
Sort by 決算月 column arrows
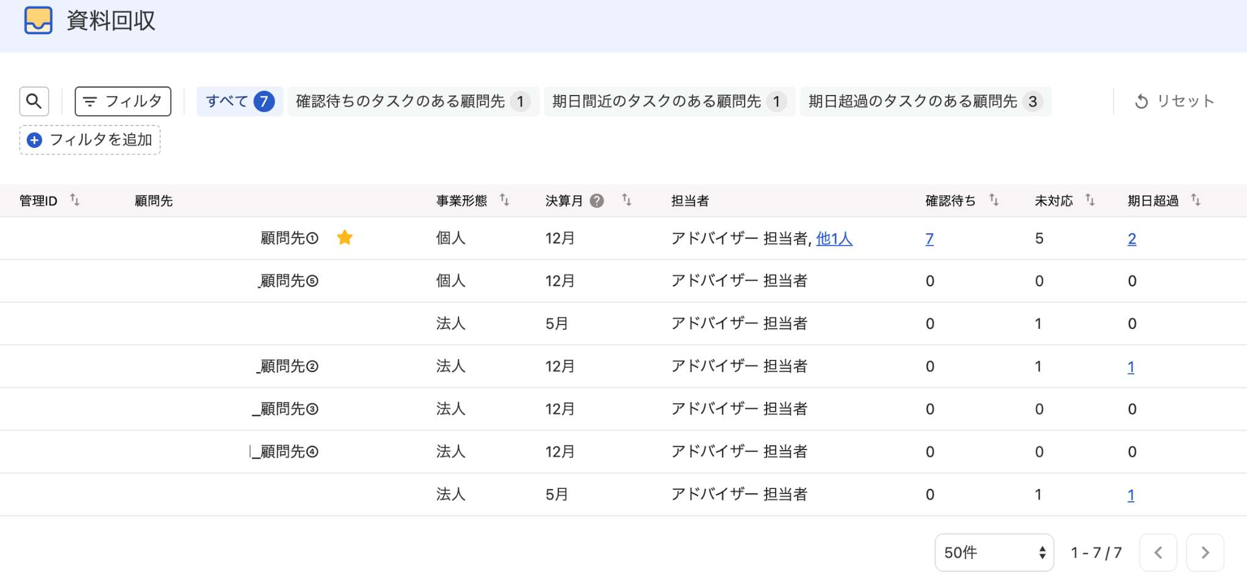[x=627, y=200]
